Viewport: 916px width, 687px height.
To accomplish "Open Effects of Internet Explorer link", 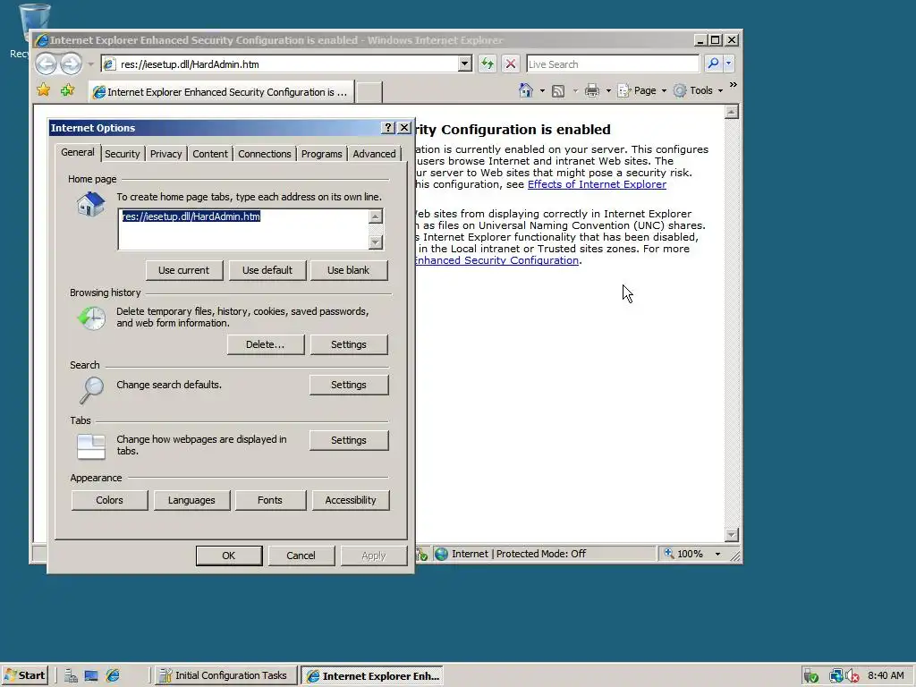I will (597, 184).
